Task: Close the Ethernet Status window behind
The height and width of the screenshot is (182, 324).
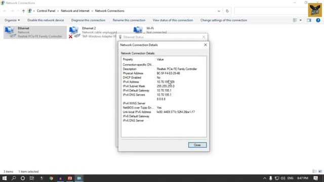Action: [204, 37]
